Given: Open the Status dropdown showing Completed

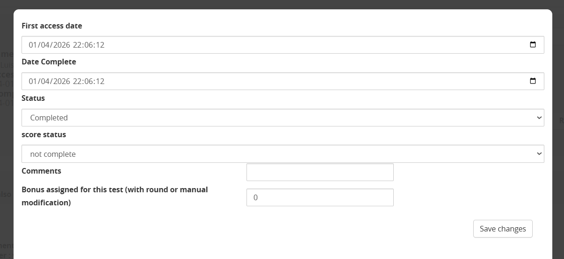Looking at the screenshot, I should (283, 118).
